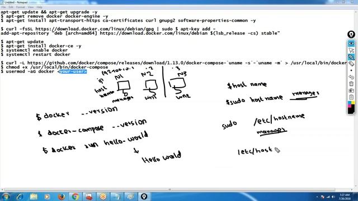Launch Internet Explorer from the taskbar
Screen dimensions: 358x201
point(20,197)
